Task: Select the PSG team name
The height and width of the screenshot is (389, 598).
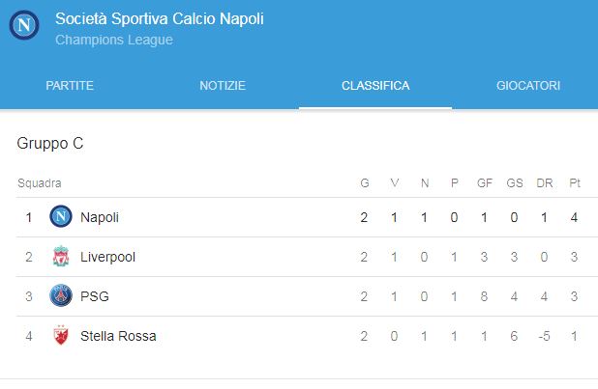Action: pos(95,296)
